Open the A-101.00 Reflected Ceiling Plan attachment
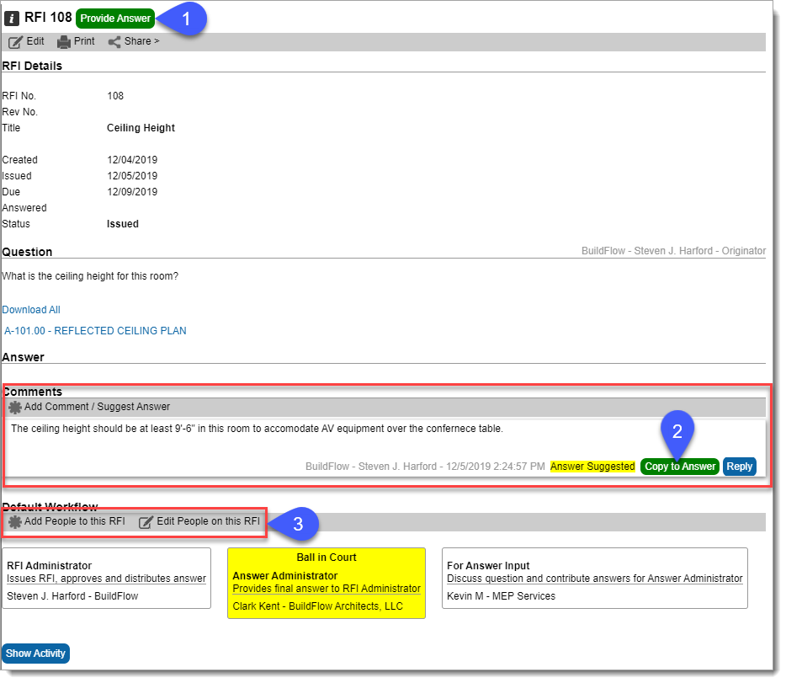This screenshot has width=786, height=683. pos(94,330)
